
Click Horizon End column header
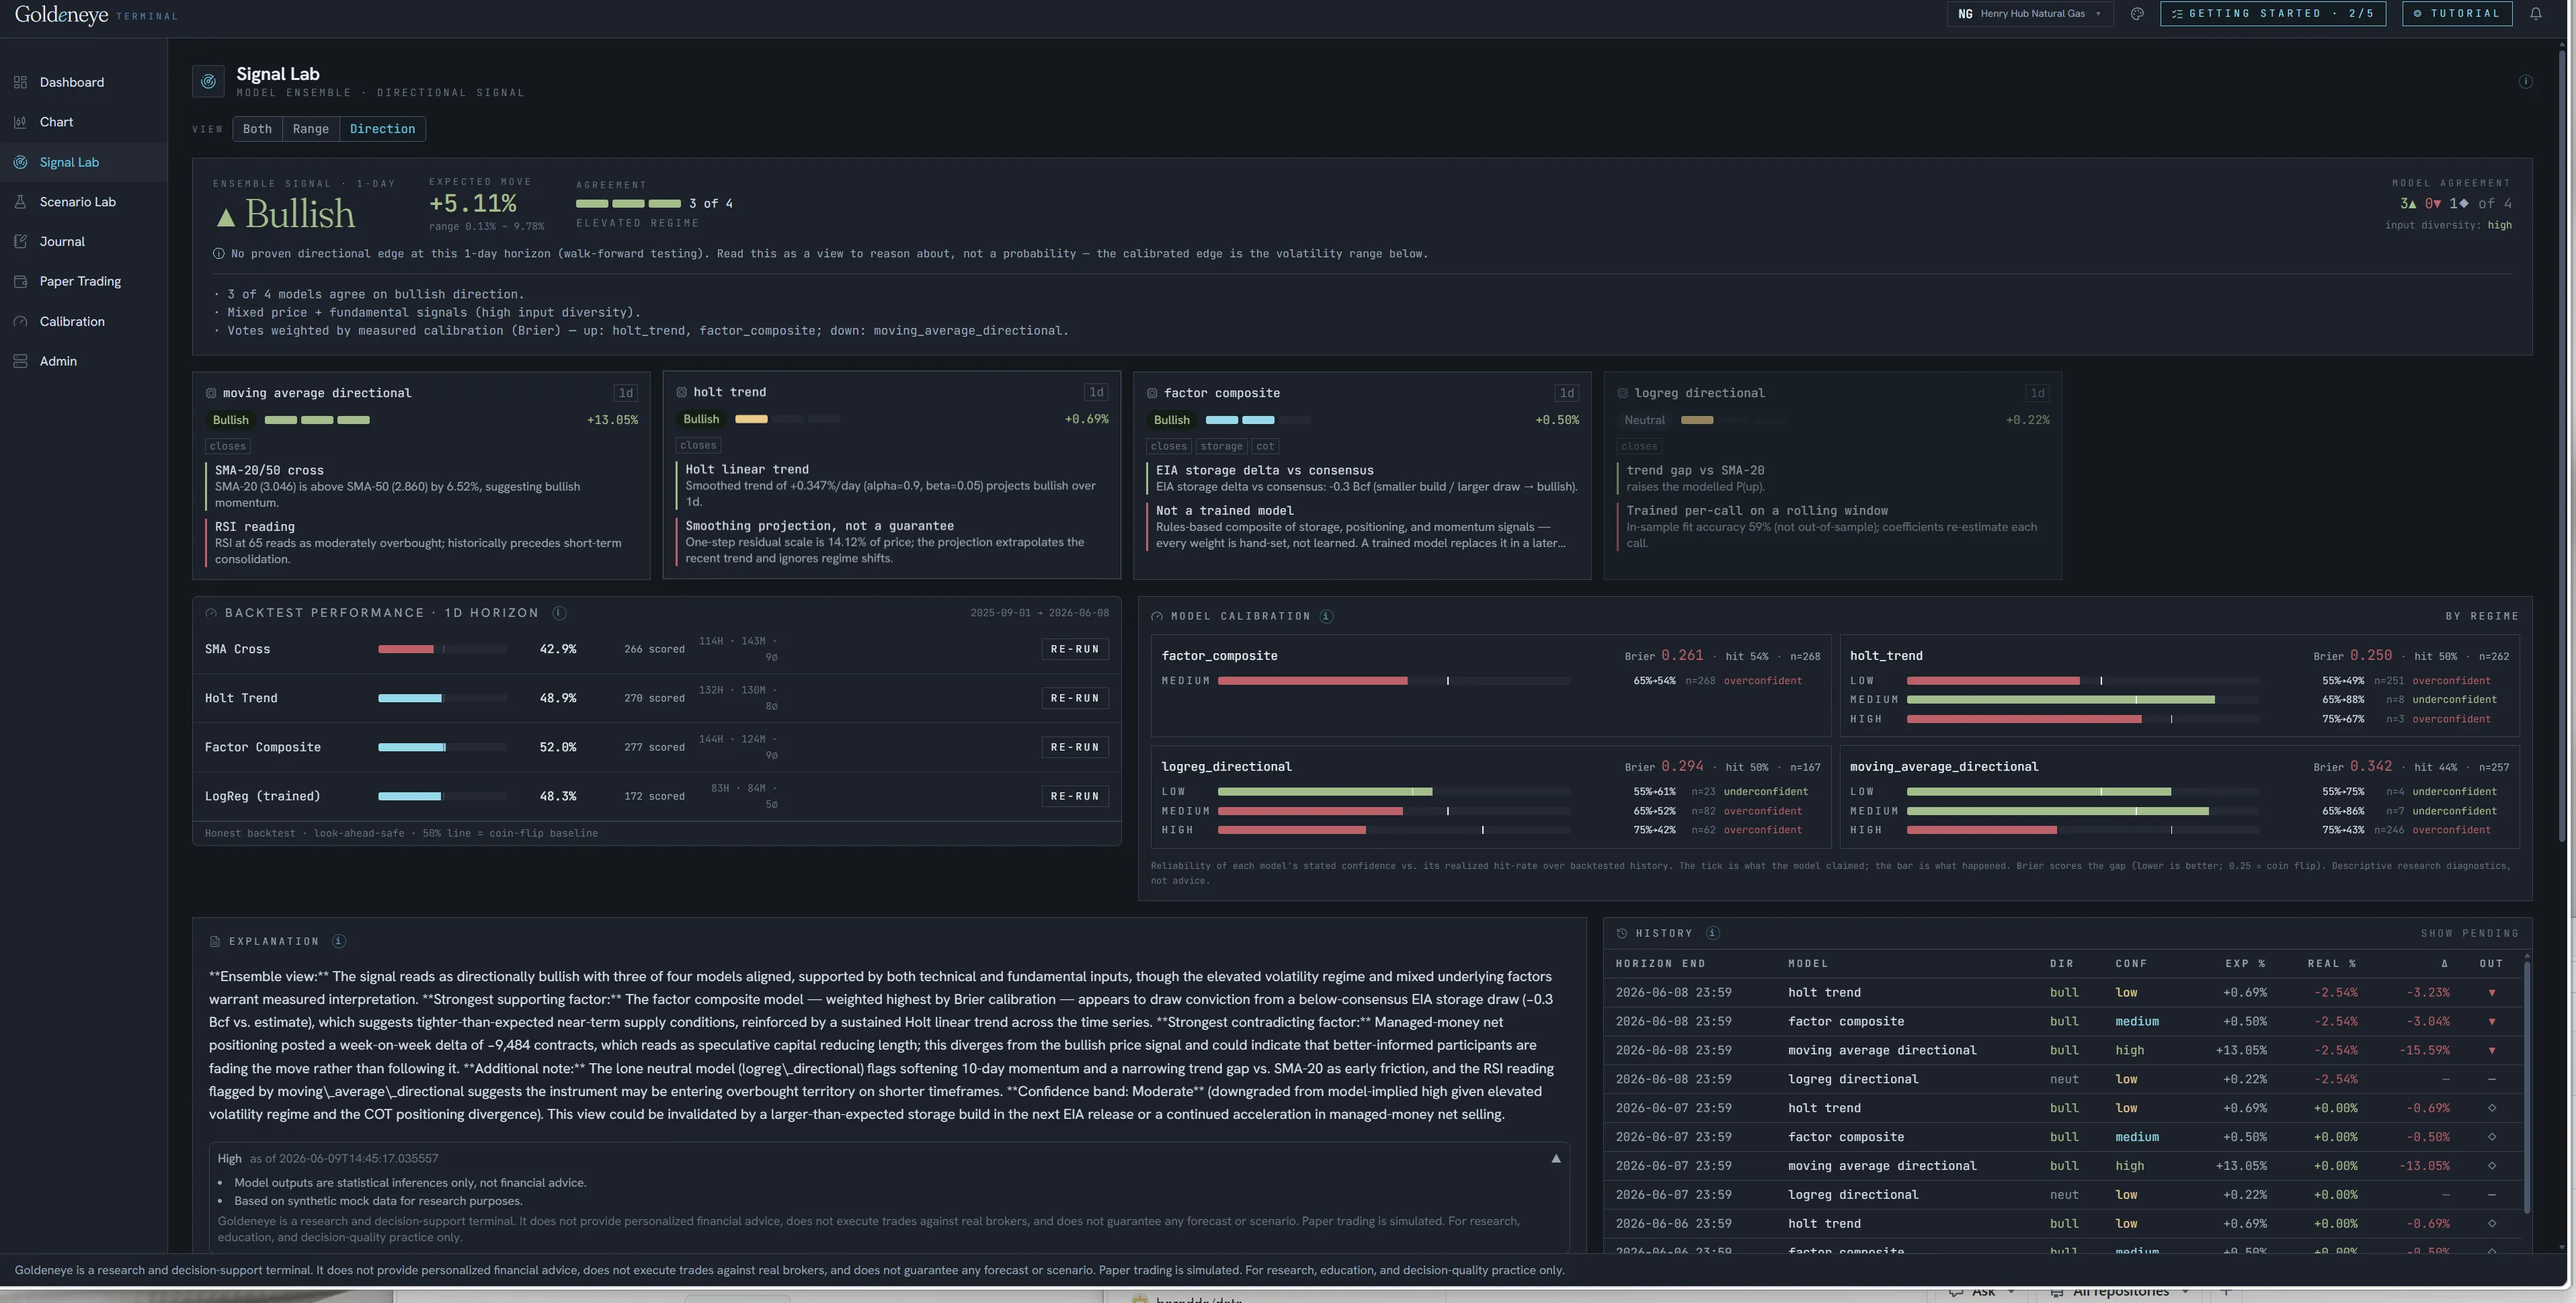tap(1660, 964)
